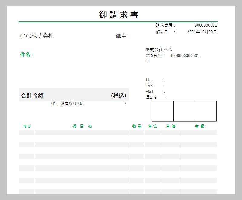Click the 御中 honorific text

tap(121, 36)
